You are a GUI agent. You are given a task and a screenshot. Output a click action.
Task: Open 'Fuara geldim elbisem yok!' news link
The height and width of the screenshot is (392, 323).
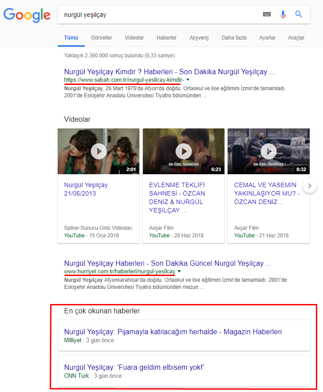coord(134,367)
